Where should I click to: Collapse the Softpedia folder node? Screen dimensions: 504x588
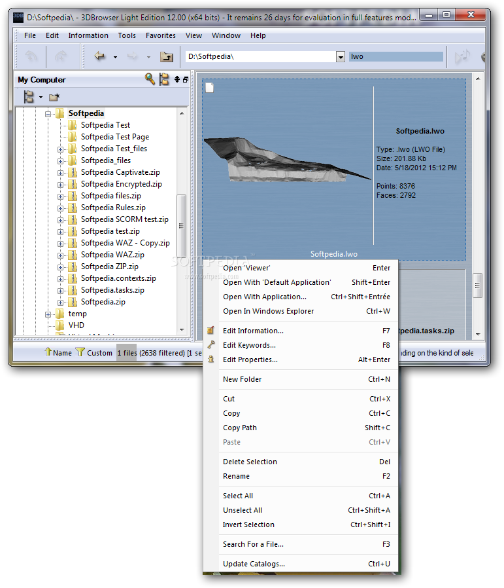click(x=48, y=114)
